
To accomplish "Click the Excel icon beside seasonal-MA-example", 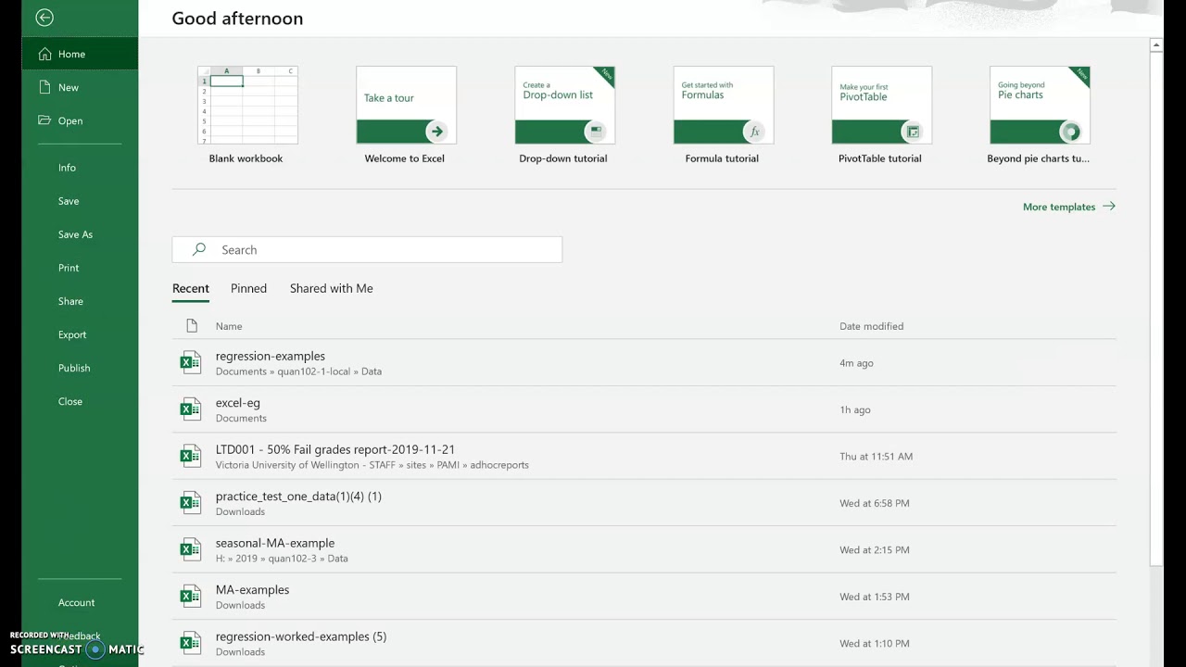I will 191,549.
